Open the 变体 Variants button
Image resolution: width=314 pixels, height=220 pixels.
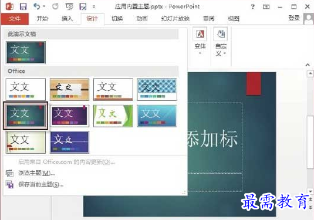coord(200,42)
